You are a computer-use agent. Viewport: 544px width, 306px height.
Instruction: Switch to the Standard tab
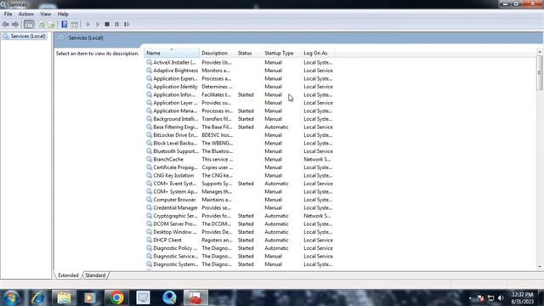(x=95, y=275)
